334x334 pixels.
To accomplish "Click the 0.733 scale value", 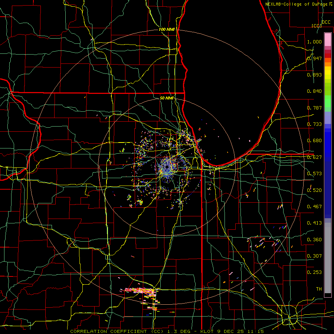I will coord(314,124).
